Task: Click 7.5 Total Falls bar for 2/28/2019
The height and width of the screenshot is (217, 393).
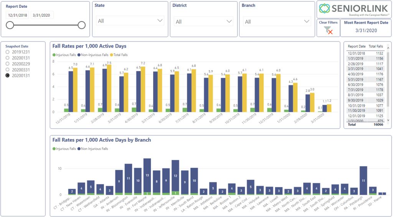Action: point(109,88)
